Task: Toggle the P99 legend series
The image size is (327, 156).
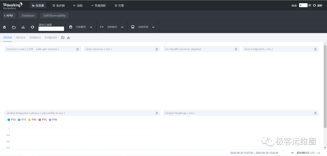Action: (x=53, y=120)
